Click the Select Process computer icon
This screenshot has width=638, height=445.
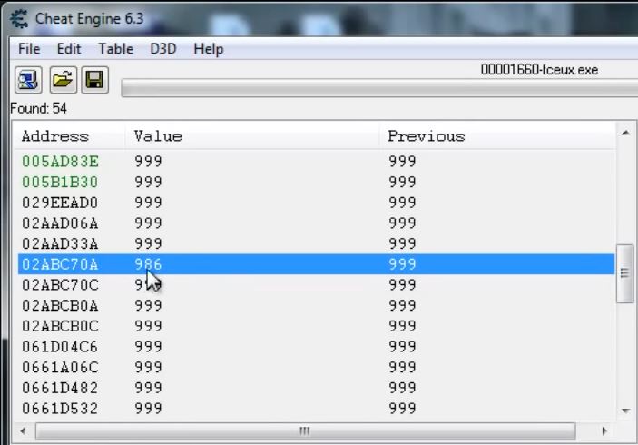coord(27,81)
